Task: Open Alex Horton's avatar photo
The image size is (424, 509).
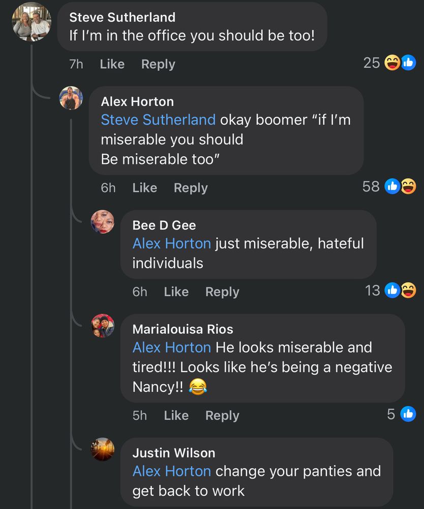Action: [71, 98]
